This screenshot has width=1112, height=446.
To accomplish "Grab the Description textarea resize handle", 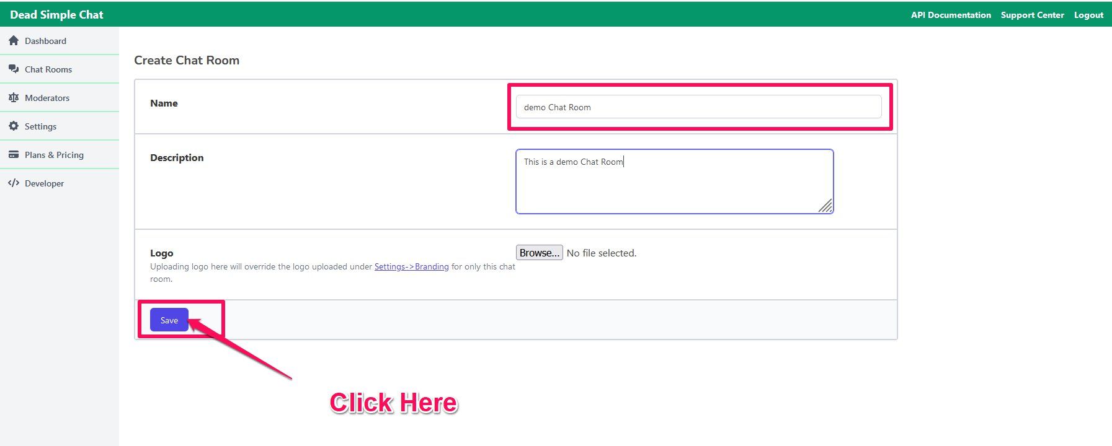I will coord(825,206).
